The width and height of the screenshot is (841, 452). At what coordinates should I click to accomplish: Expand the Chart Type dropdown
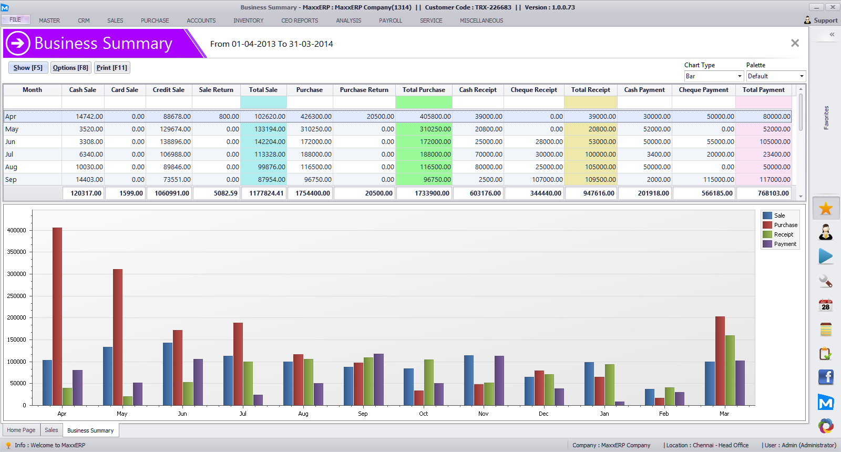(x=740, y=76)
